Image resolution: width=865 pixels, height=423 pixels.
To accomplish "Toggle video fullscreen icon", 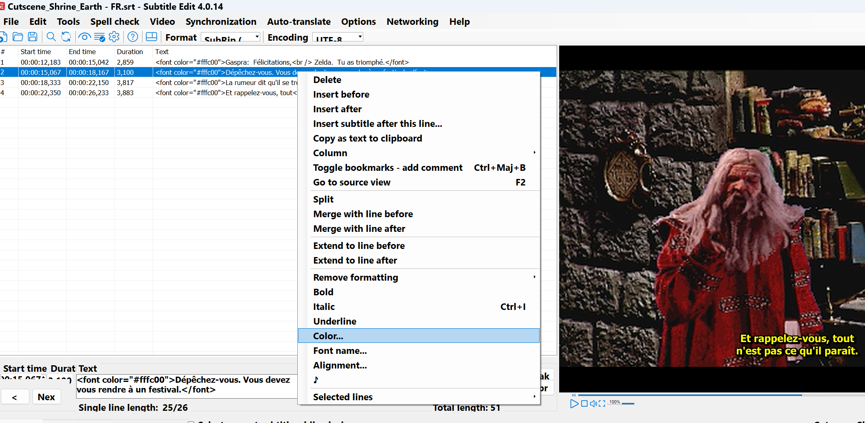I will [x=602, y=403].
